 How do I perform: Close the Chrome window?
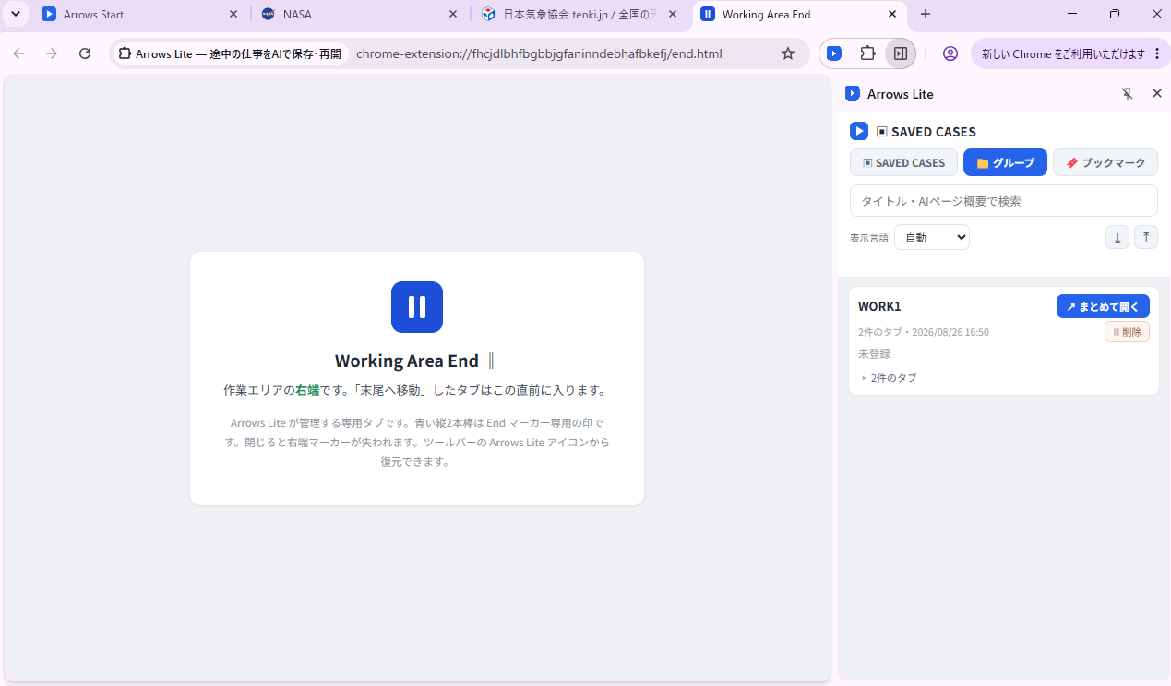(1157, 15)
